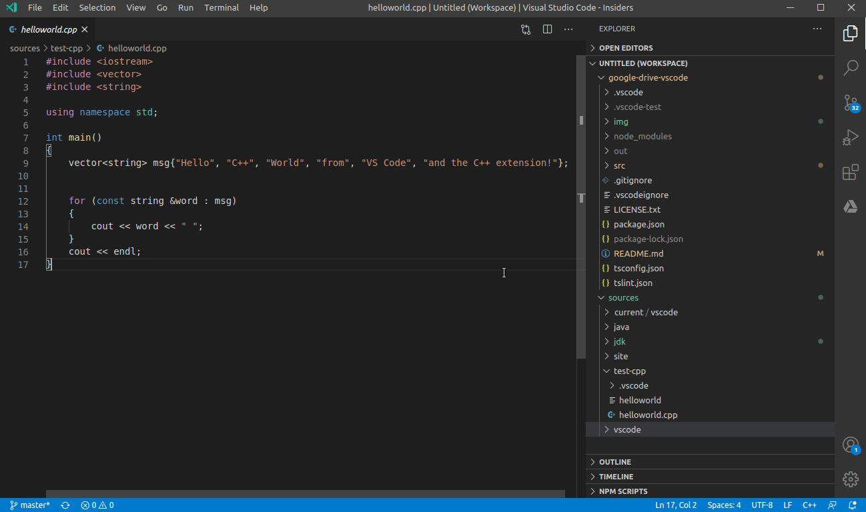Click the horizontal scrollbar below the editor
The image size is (866, 512).
(x=305, y=494)
